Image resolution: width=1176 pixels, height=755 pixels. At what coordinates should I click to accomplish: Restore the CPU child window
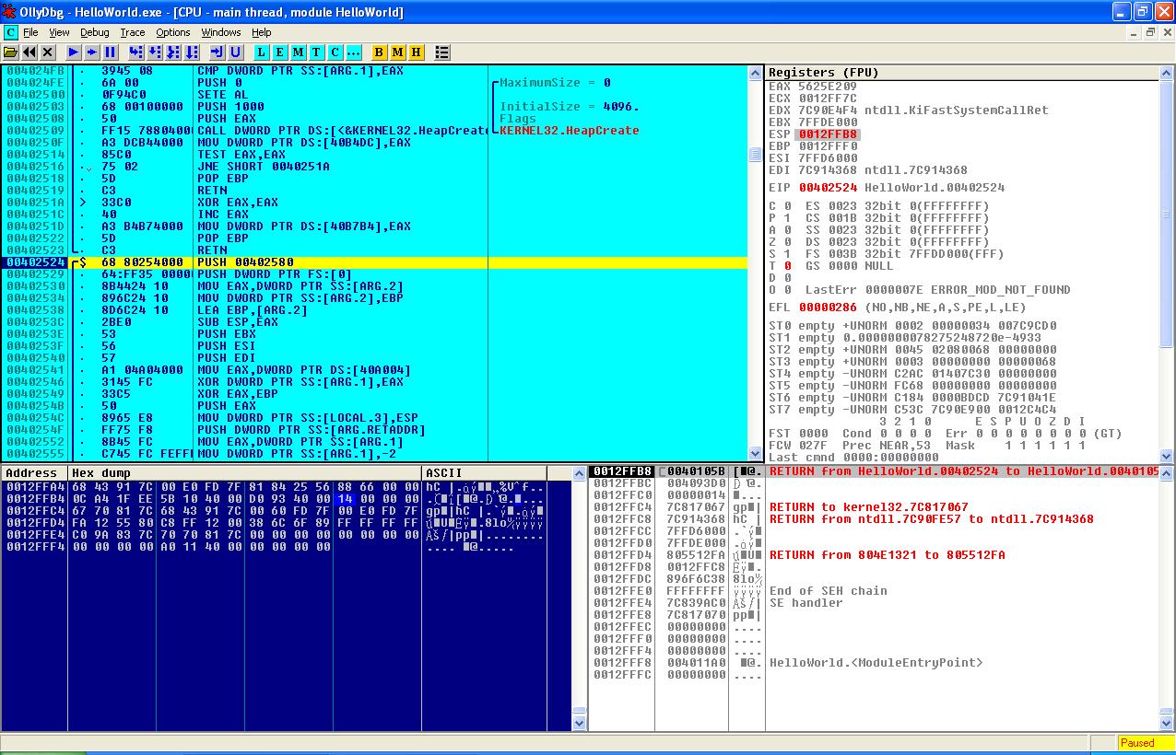(1150, 32)
